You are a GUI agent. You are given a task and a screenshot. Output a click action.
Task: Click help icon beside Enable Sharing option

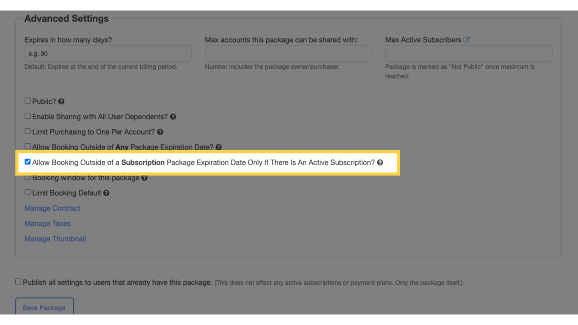(x=173, y=116)
